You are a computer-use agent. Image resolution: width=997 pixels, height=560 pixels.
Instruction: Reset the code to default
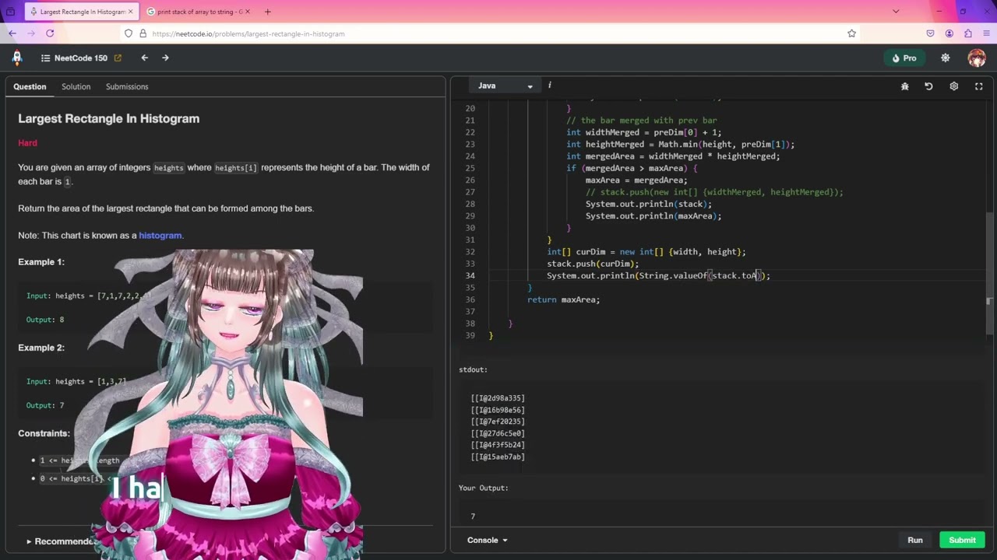point(928,86)
